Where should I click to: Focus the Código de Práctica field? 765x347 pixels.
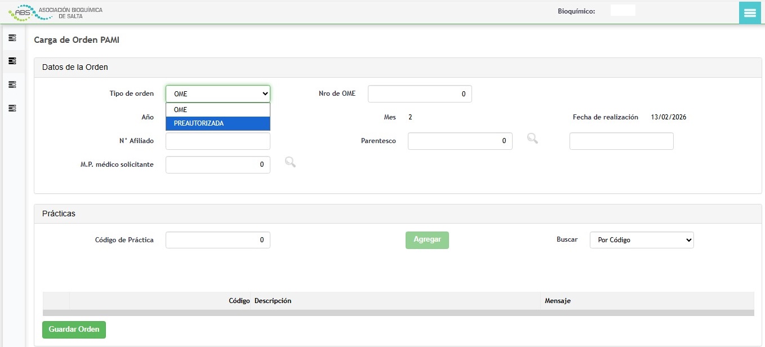tap(217, 240)
